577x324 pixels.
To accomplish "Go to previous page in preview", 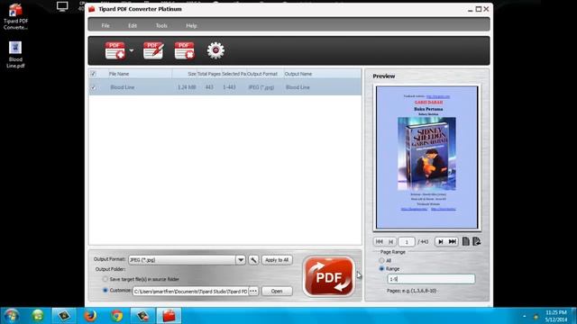I will click(390, 242).
